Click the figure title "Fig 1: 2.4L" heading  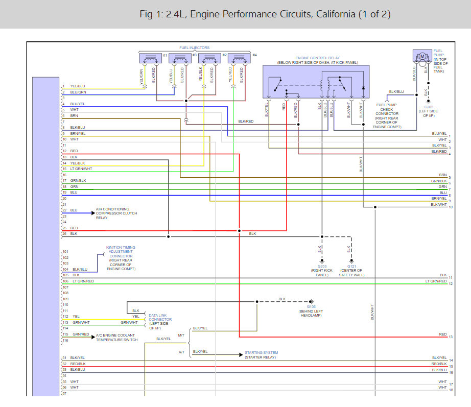pyautogui.click(x=265, y=14)
